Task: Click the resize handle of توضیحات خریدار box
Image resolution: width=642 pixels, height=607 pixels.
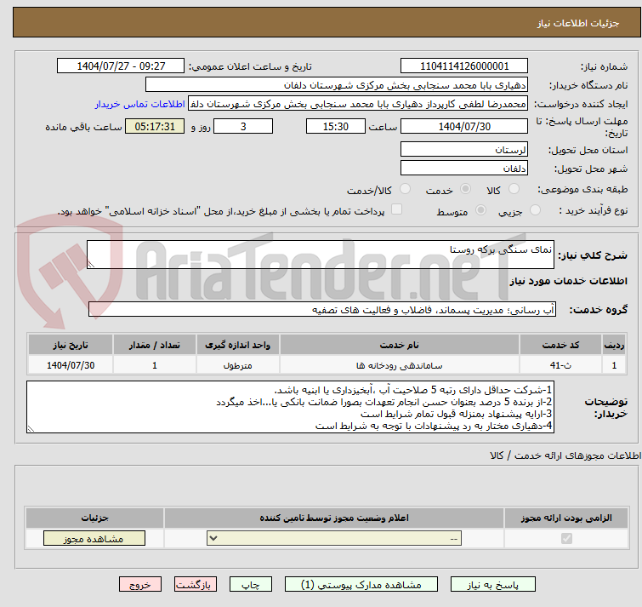Action: tap(31, 429)
